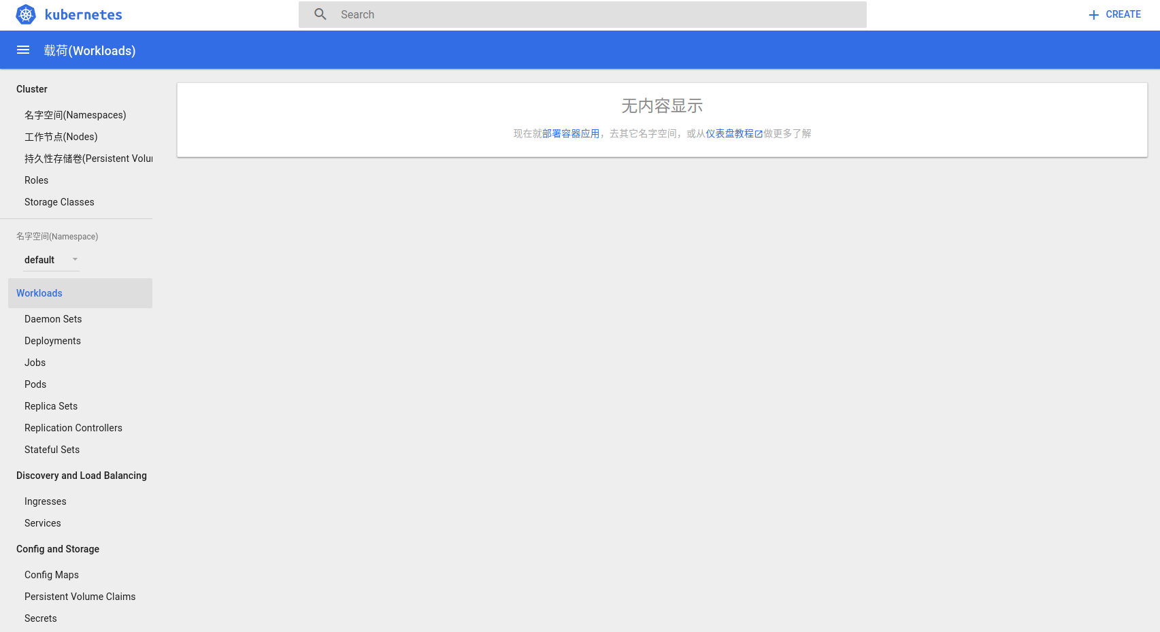This screenshot has height=632, width=1160.
Task: Navigate to Ingresses
Action: (x=46, y=501)
